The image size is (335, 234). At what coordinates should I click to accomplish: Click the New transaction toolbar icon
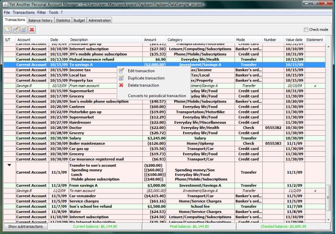(x=7, y=29)
